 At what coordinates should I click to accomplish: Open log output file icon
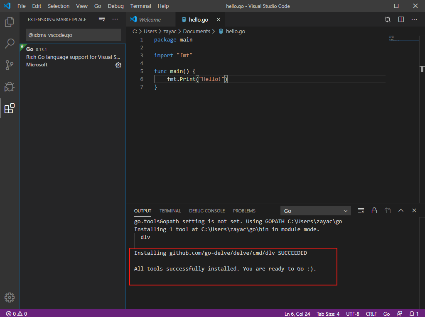[x=388, y=211]
